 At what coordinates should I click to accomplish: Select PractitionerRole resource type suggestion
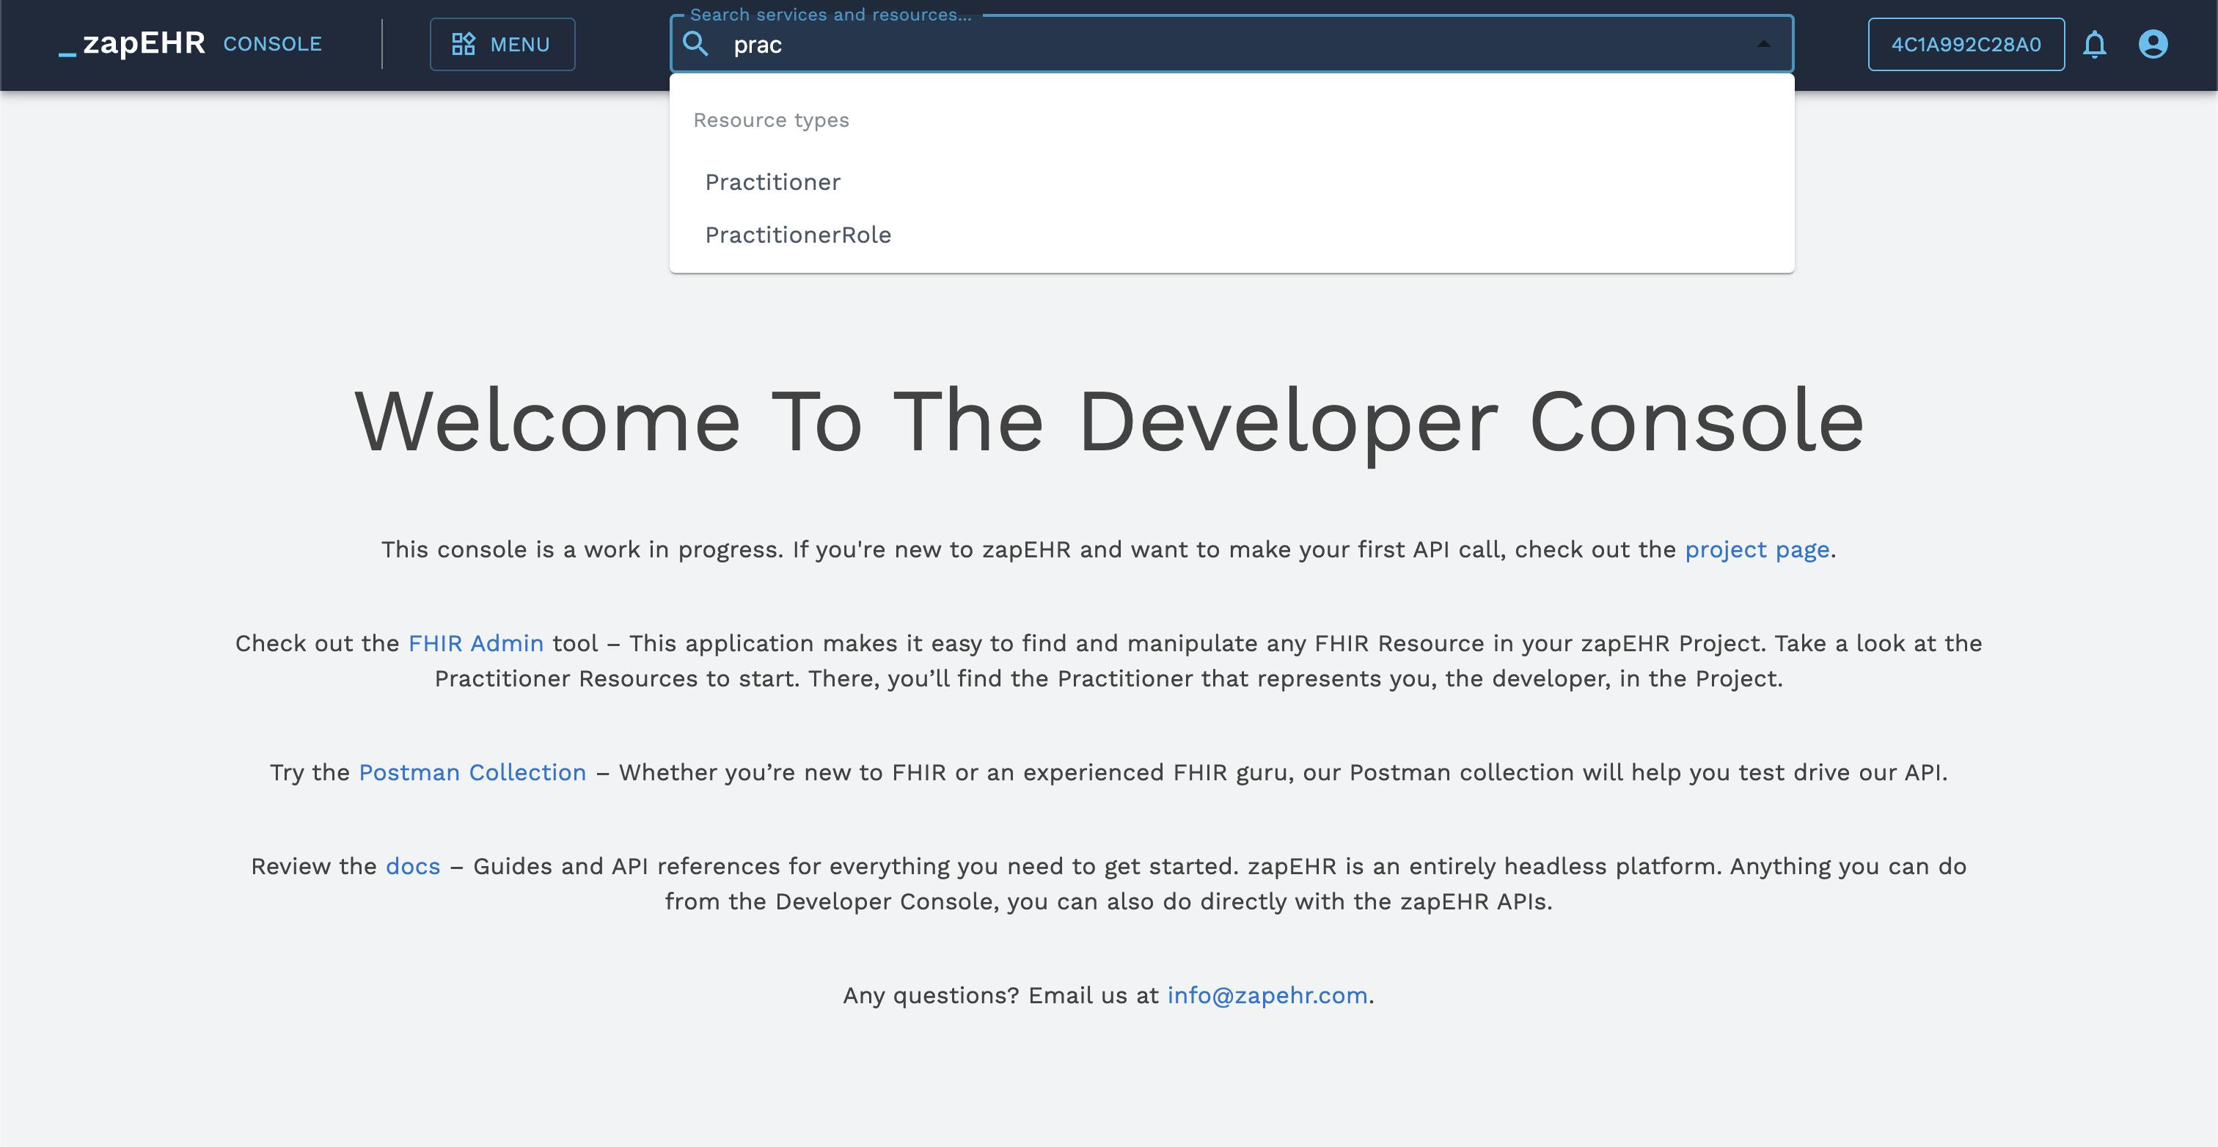pyautogui.click(x=1231, y=234)
